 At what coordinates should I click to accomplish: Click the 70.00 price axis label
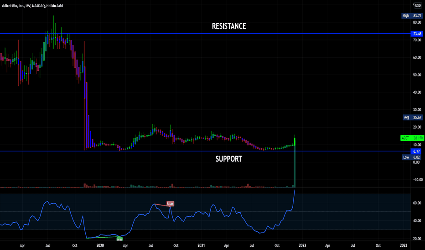tap(417, 40)
